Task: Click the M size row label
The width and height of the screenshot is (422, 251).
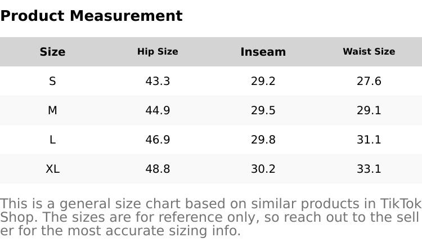Action: click(52, 110)
